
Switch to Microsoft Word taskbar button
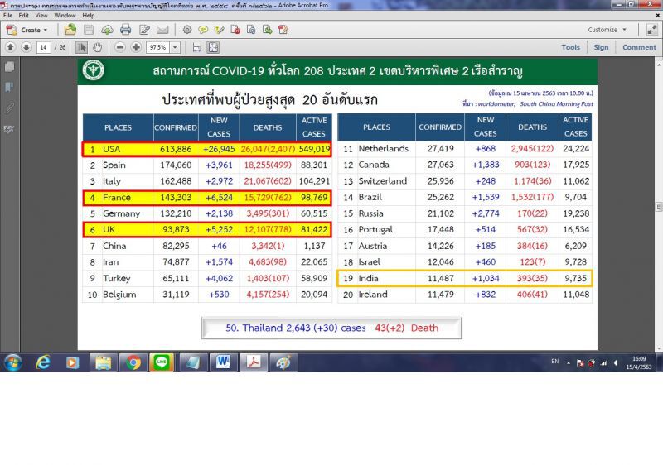coord(222,362)
